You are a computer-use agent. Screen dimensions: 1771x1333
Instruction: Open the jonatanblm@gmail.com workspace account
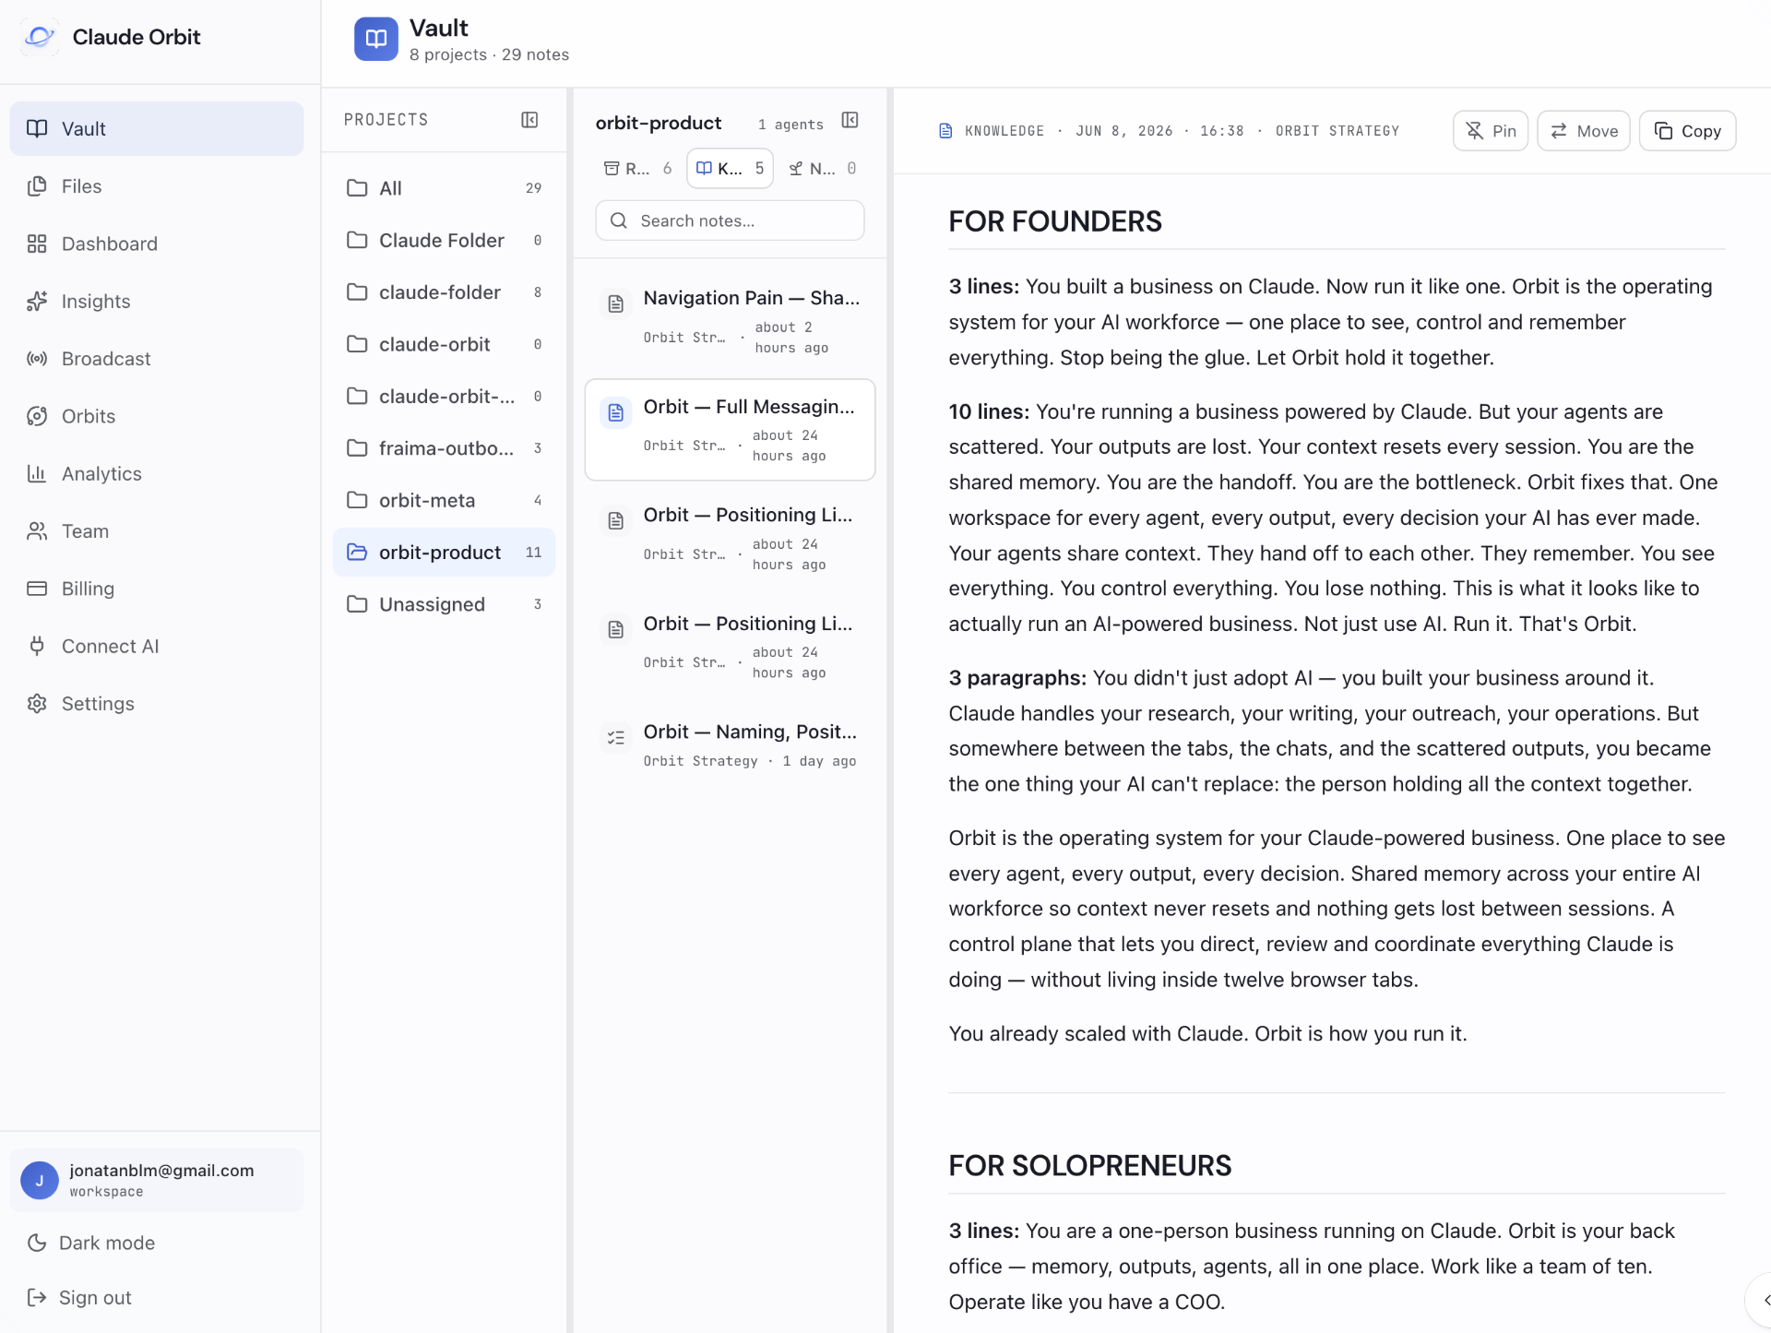[157, 1180]
